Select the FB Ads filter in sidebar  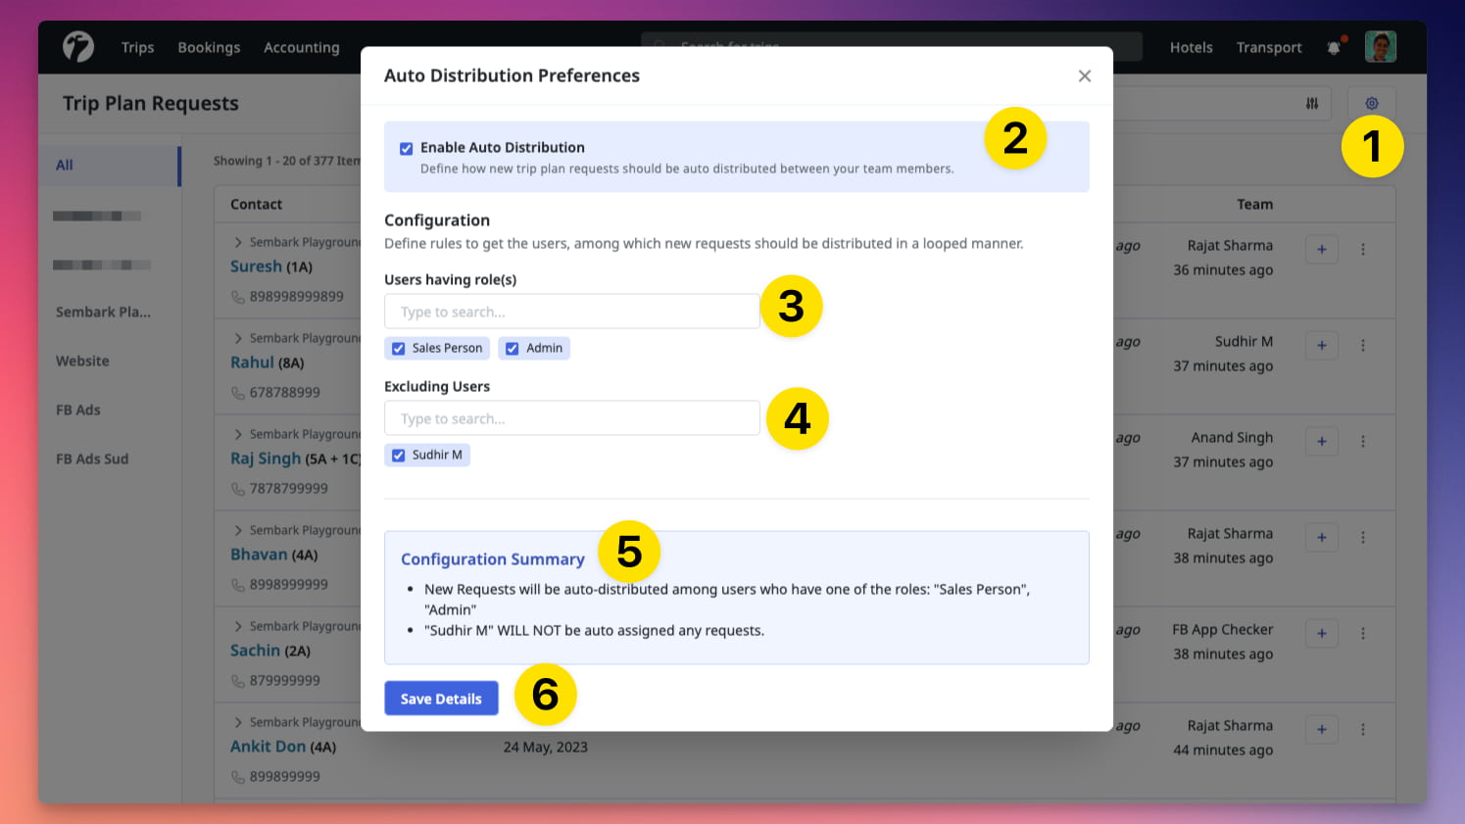pyautogui.click(x=77, y=410)
